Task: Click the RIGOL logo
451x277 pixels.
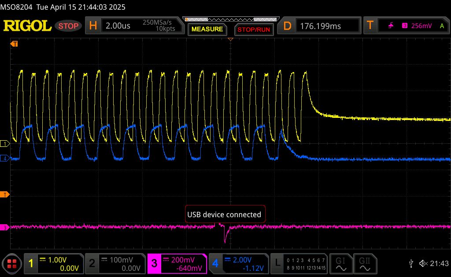Action: 27,26
